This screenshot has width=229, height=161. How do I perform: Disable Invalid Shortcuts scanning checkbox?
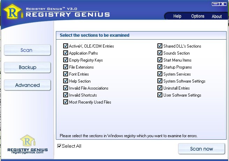click(66, 95)
